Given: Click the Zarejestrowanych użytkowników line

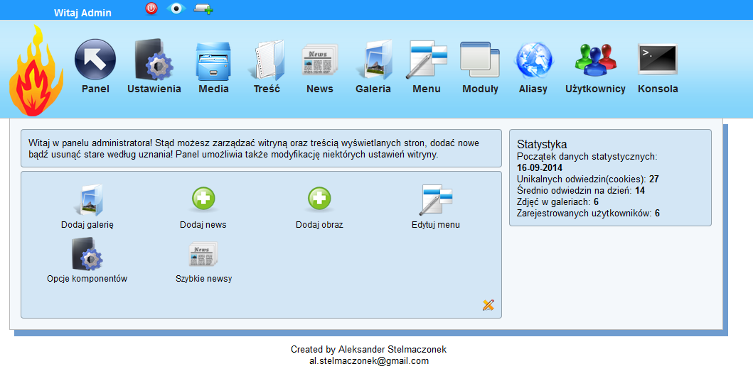Looking at the screenshot, I should pos(588,213).
